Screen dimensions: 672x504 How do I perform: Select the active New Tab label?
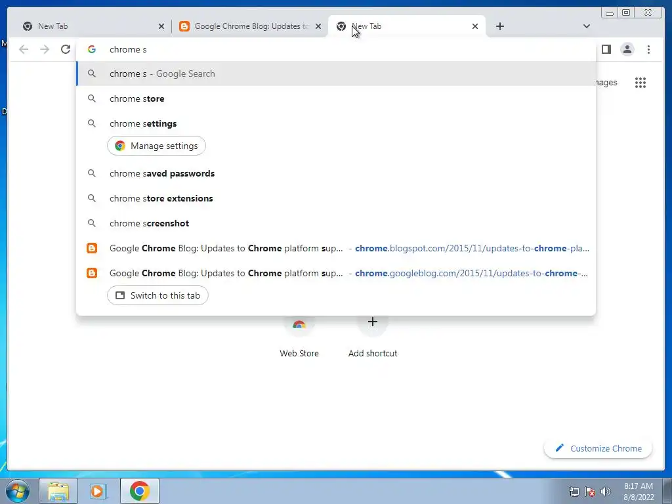tap(366, 26)
